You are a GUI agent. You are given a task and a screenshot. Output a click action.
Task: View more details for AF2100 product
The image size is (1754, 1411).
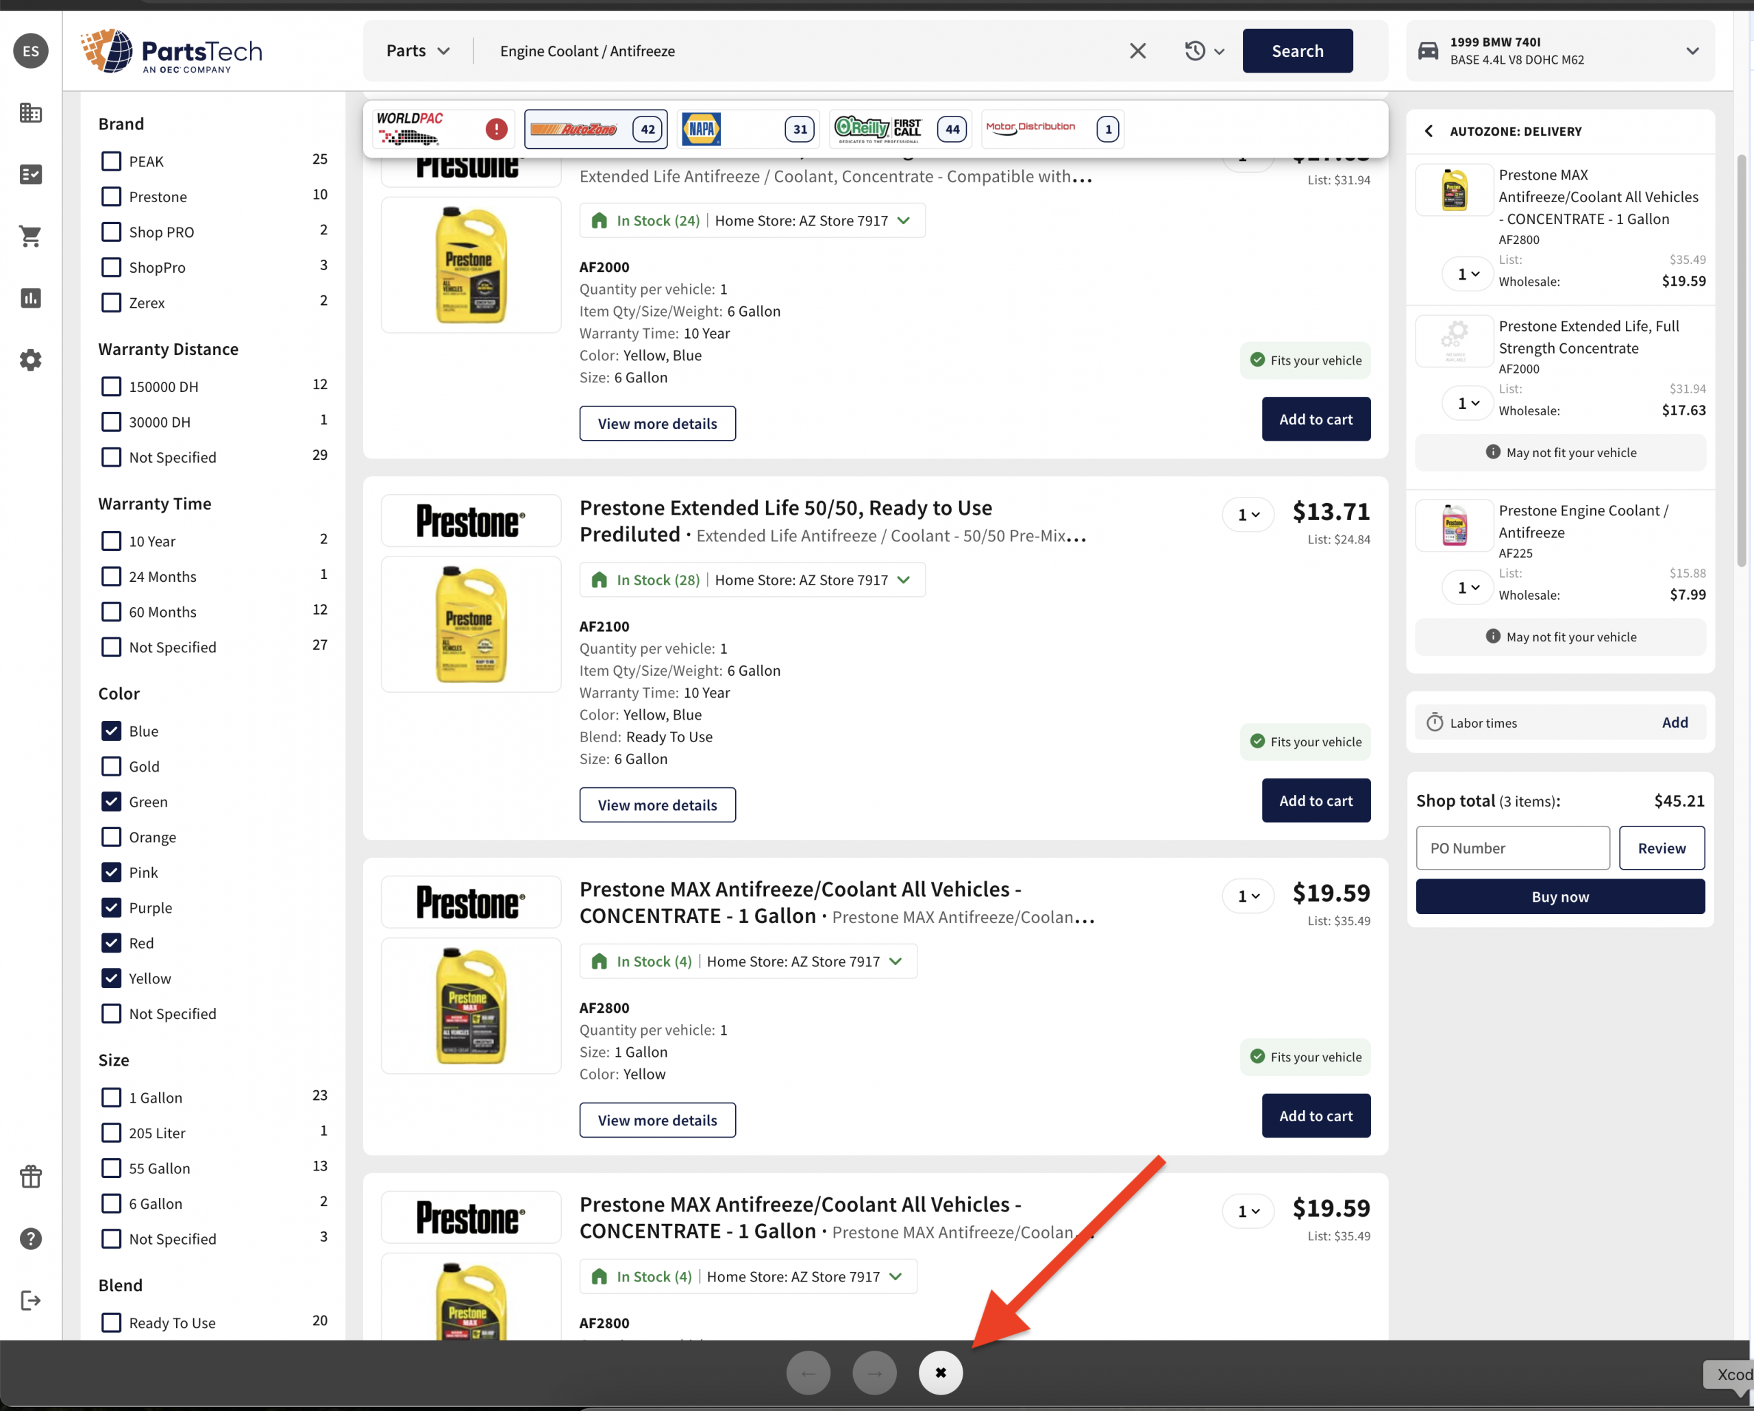[656, 805]
